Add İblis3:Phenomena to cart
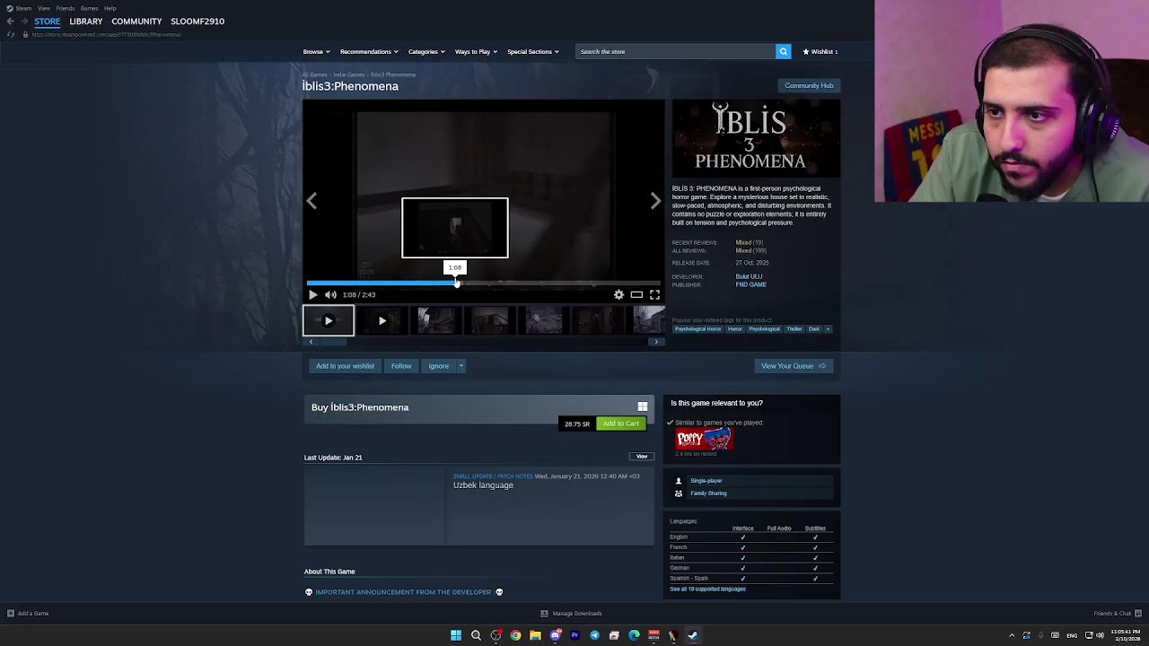This screenshot has width=1149, height=646. coord(621,423)
